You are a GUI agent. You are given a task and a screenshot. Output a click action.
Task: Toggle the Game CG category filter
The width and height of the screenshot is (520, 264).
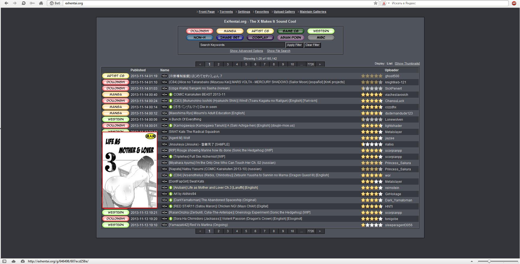click(x=291, y=31)
